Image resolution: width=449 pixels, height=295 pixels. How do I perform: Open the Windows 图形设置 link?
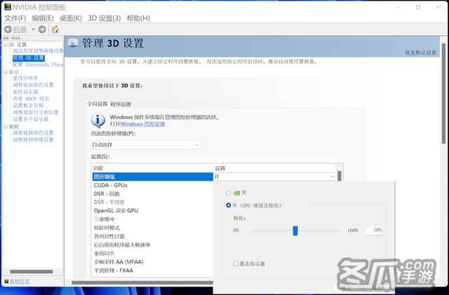click(142, 124)
